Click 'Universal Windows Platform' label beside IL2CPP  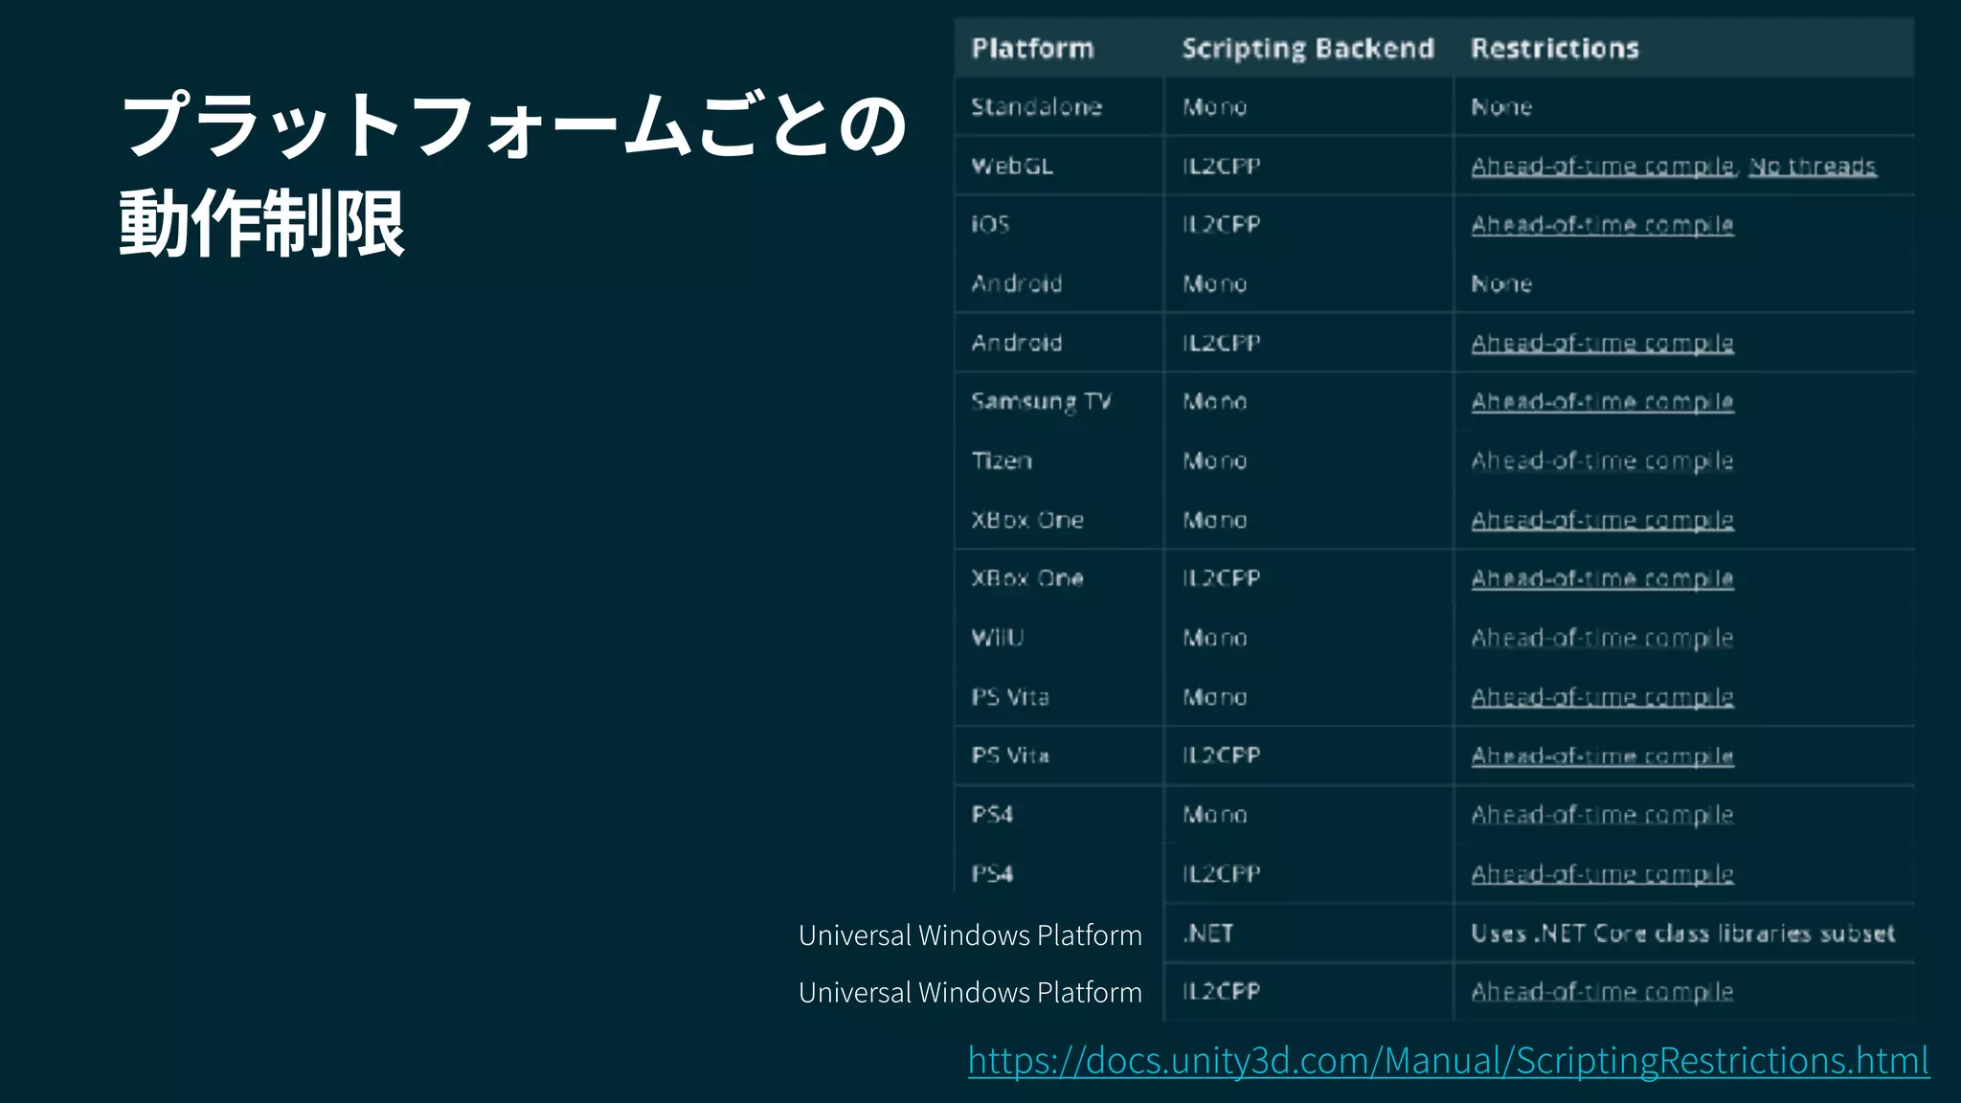pos(970,993)
